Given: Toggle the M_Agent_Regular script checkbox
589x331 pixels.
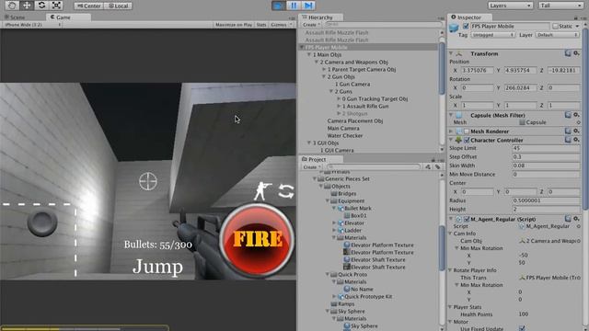Looking at the screenshot, I should coord(467,219).
